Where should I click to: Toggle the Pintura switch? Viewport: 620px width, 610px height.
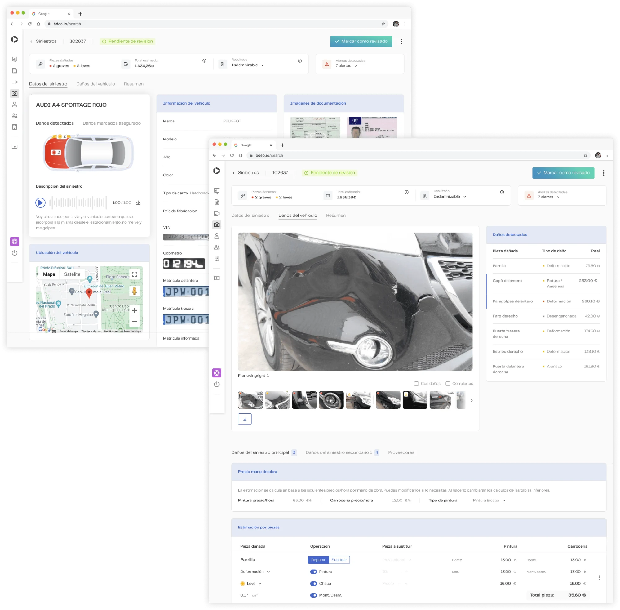click(x=313, y=572)
